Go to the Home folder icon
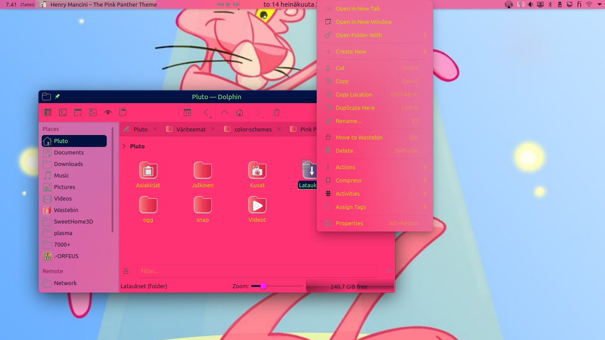This screenshot has height=340, width=605. pos(240,112)
